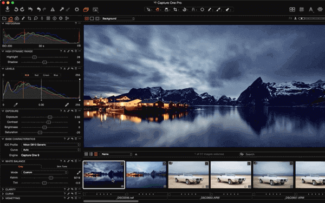Pick highlight point with right Levels eyedropper

(x=67, y=105)
